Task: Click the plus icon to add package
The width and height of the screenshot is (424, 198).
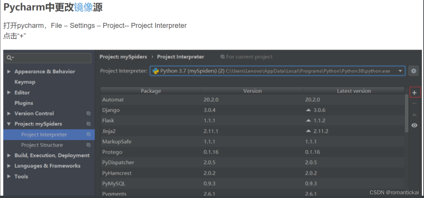Action: coord(414,93)
